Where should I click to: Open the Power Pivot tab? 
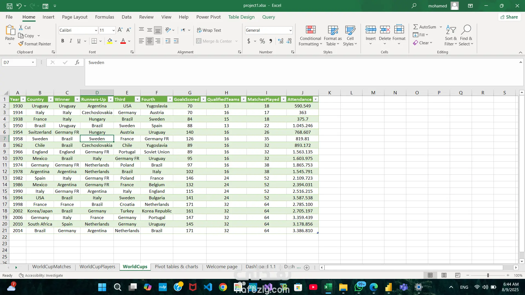[x=208, y=17]
